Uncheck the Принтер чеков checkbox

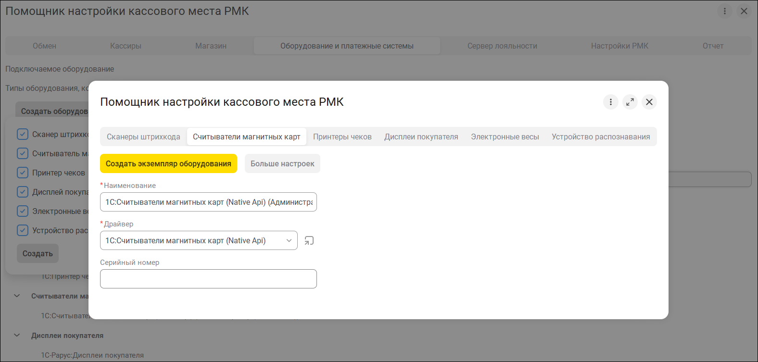[x=23, y=173]
